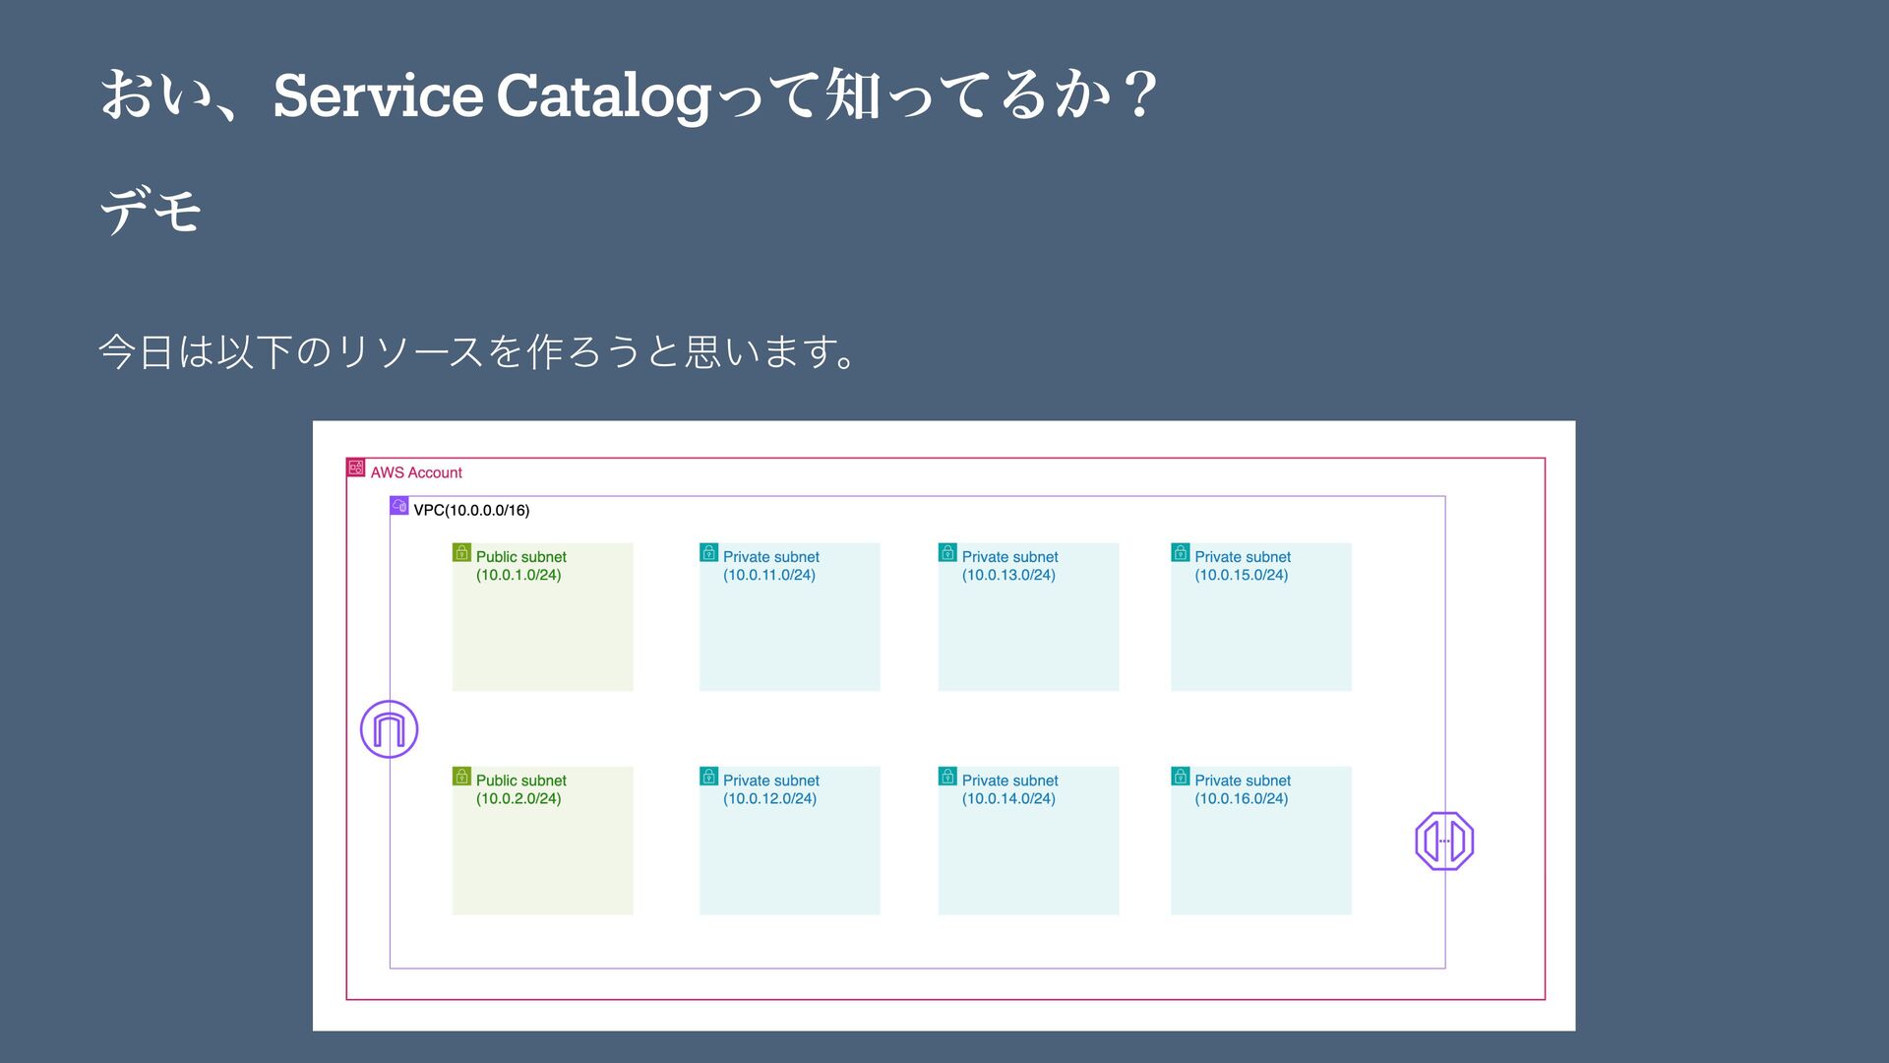Click the purple octagon endpoint icon
Screen dimensions: 1889x1063
pyautogui.click(x=1444, y=842)
